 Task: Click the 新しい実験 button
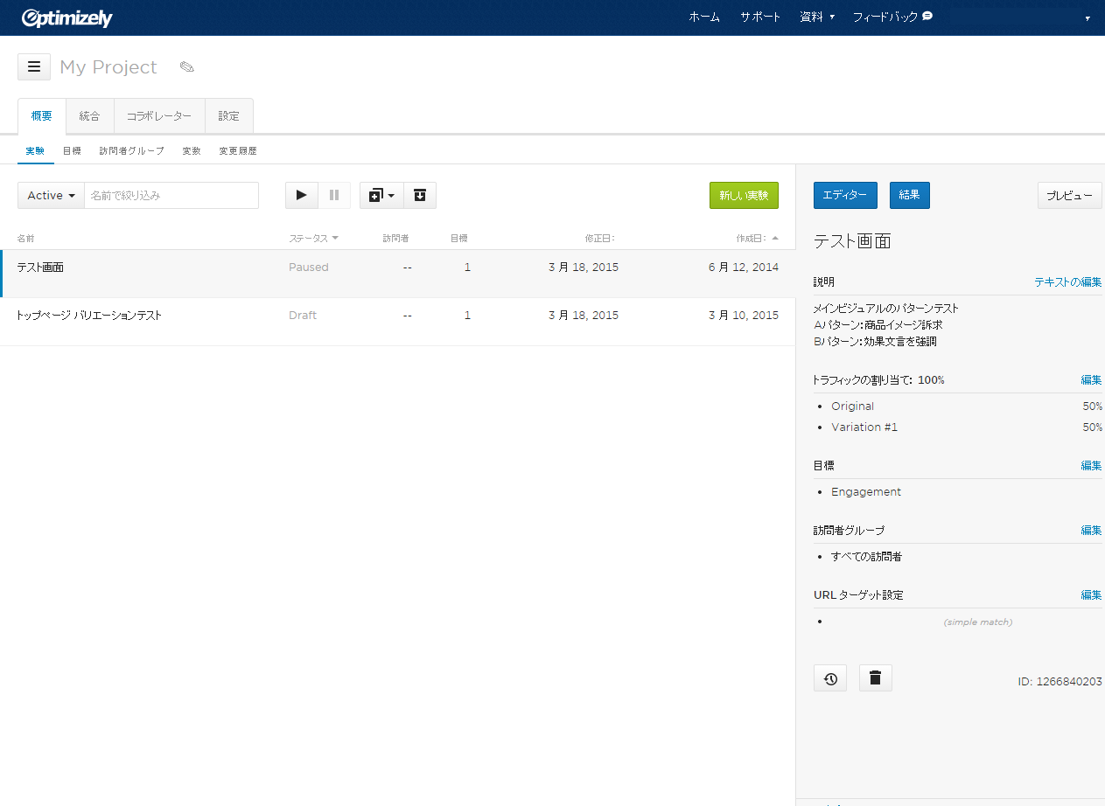click(x=744, y=195)
